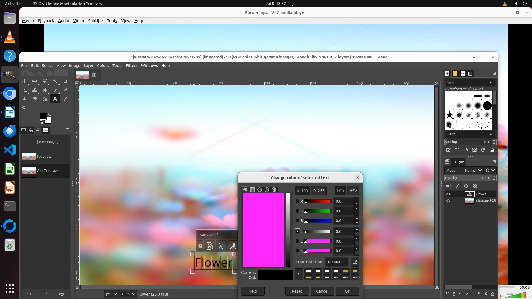Swap foreground and background colors
The width and height of the screenshot is (532, 299).
click(x=49, y=115)
